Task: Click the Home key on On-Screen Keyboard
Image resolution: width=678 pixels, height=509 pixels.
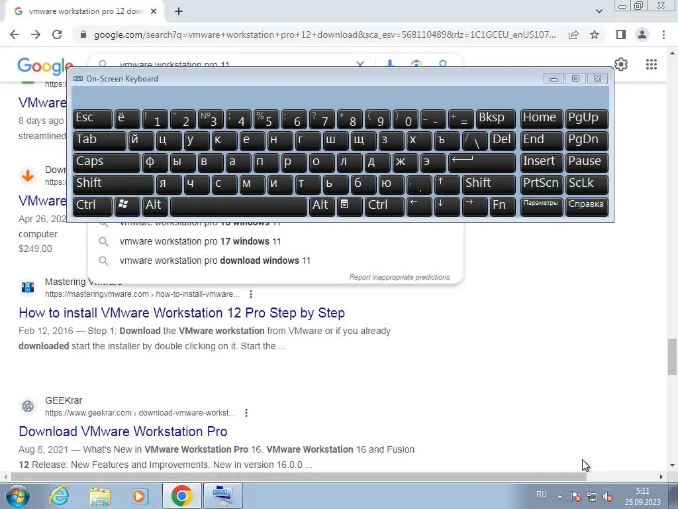Action: (542, 118)
